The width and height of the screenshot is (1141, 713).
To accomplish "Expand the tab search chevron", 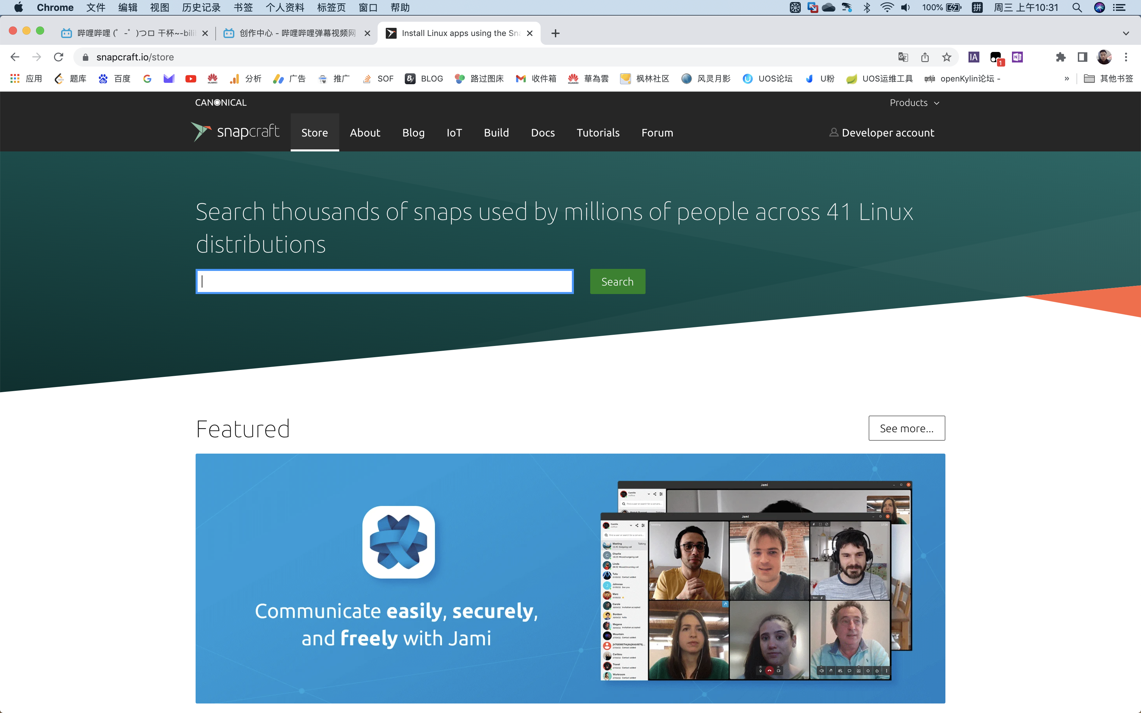I will pyautogui.click(x=1126, y=33).
